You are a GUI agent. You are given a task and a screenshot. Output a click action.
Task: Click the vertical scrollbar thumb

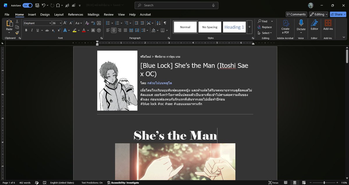pos(347,56)
